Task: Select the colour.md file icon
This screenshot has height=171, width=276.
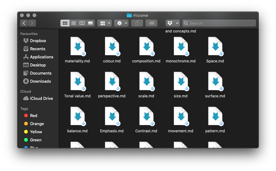Action: [112, 46]
